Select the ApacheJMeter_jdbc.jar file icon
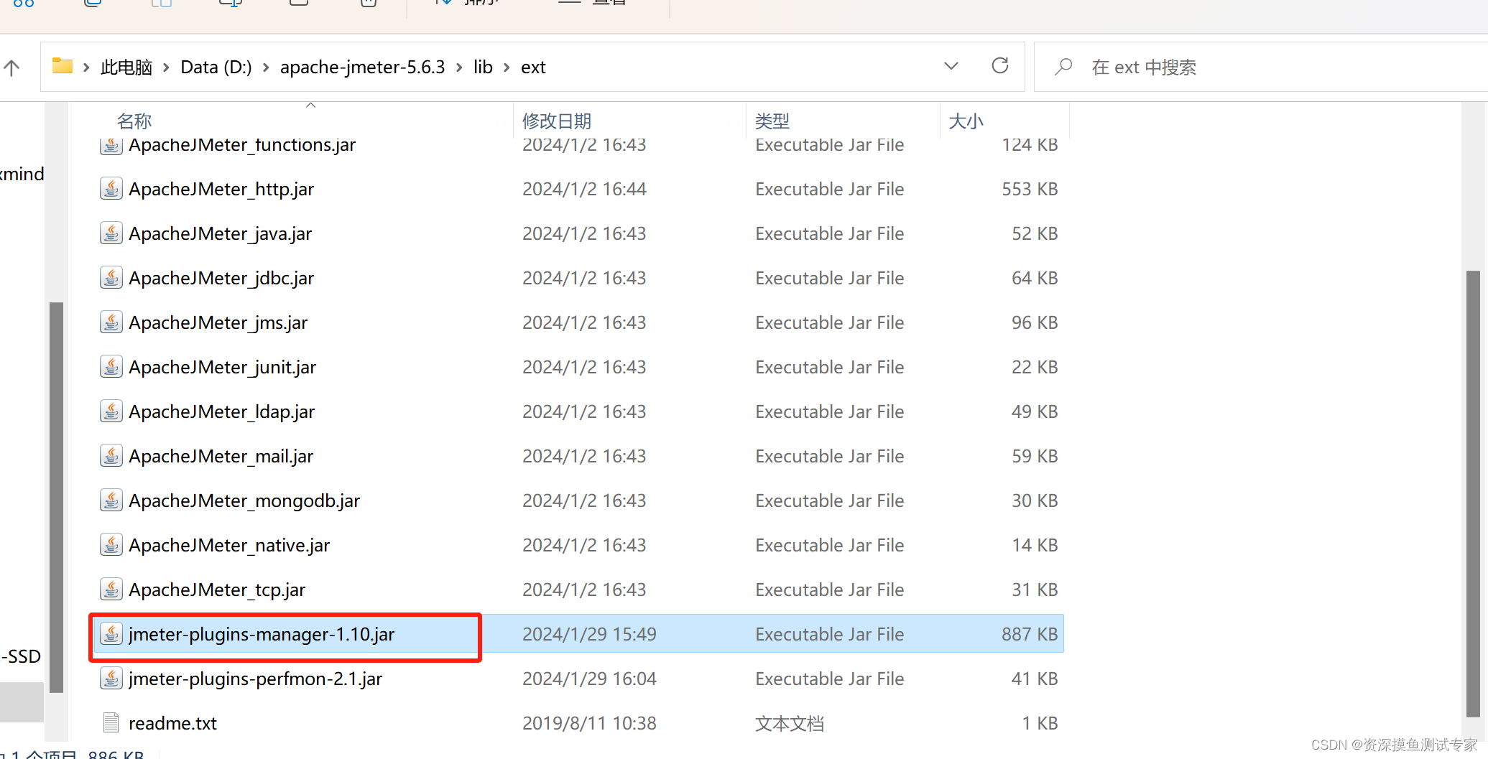This screenshot has width=1488, height=759. [x=111, y=278]
